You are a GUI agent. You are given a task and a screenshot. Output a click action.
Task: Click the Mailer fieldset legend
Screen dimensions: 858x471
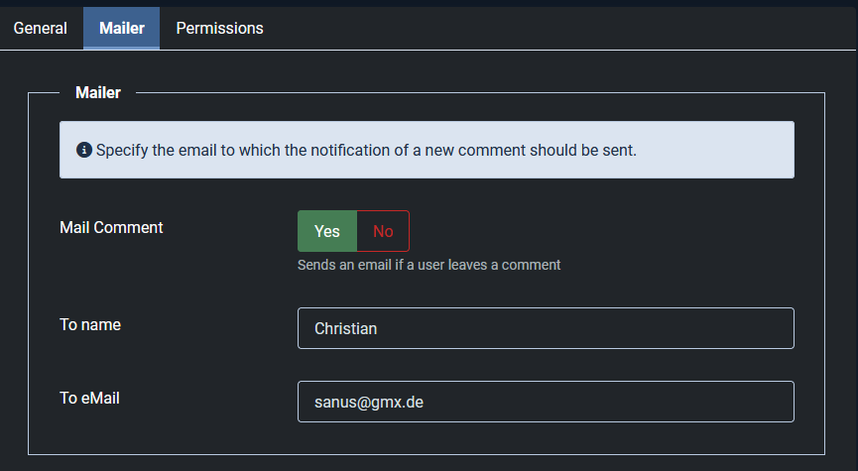coord(97,93)
